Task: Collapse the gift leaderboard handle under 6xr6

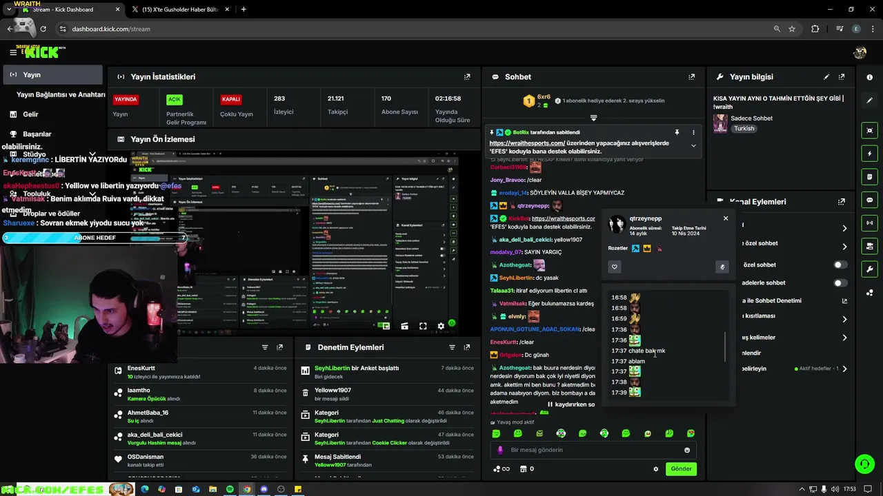Action: tap(593, 118)
